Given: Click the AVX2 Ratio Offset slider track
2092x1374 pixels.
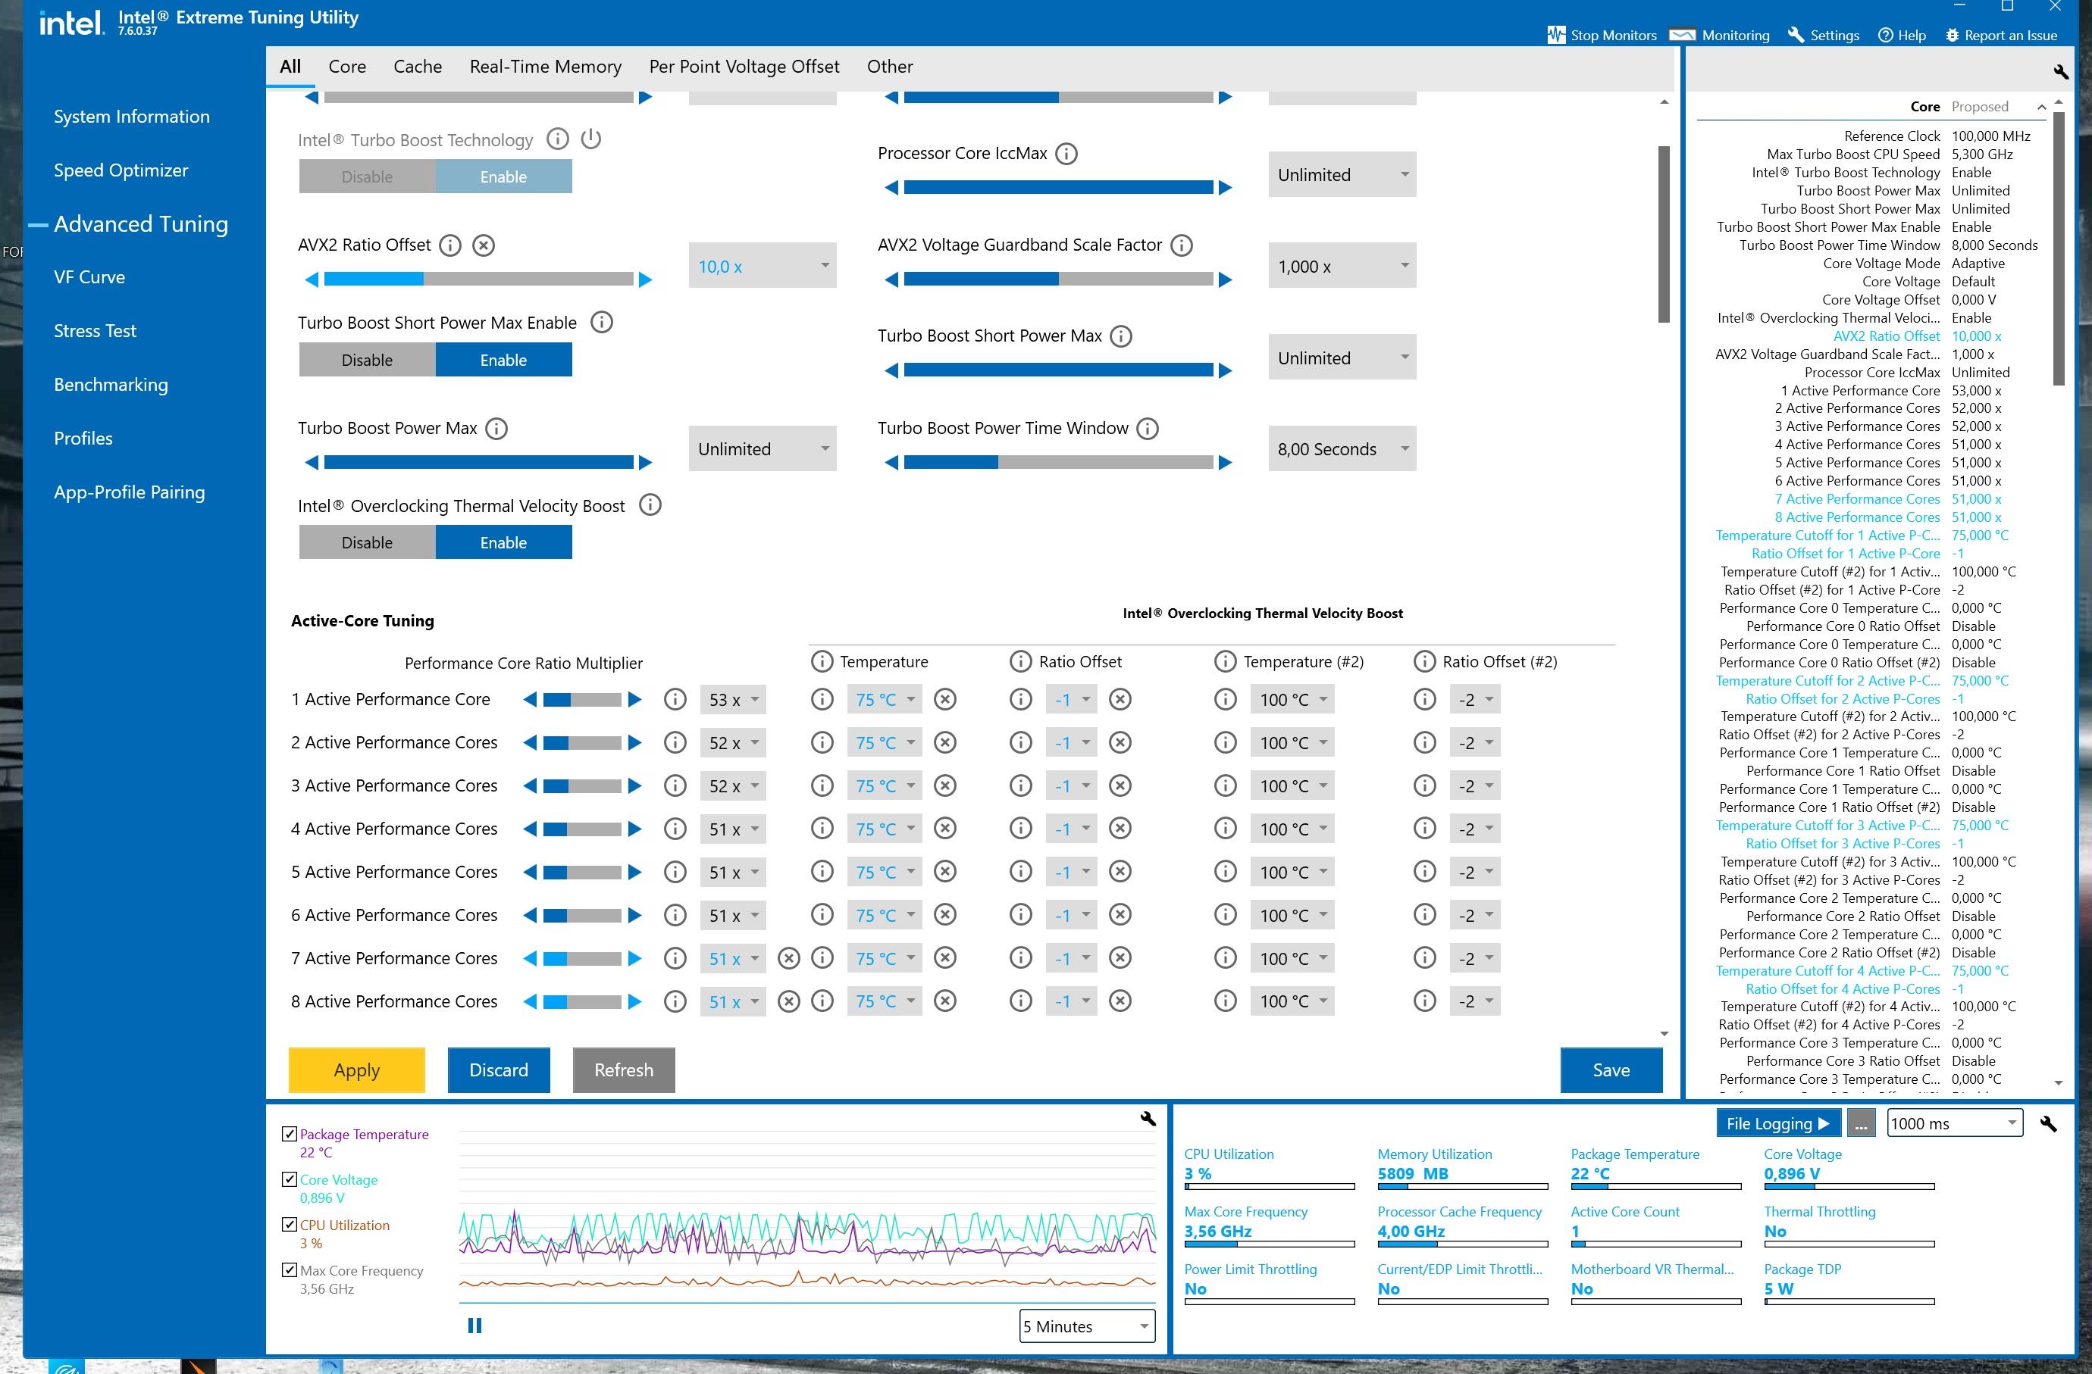Looking at the screenshot, I should point(478,279).
